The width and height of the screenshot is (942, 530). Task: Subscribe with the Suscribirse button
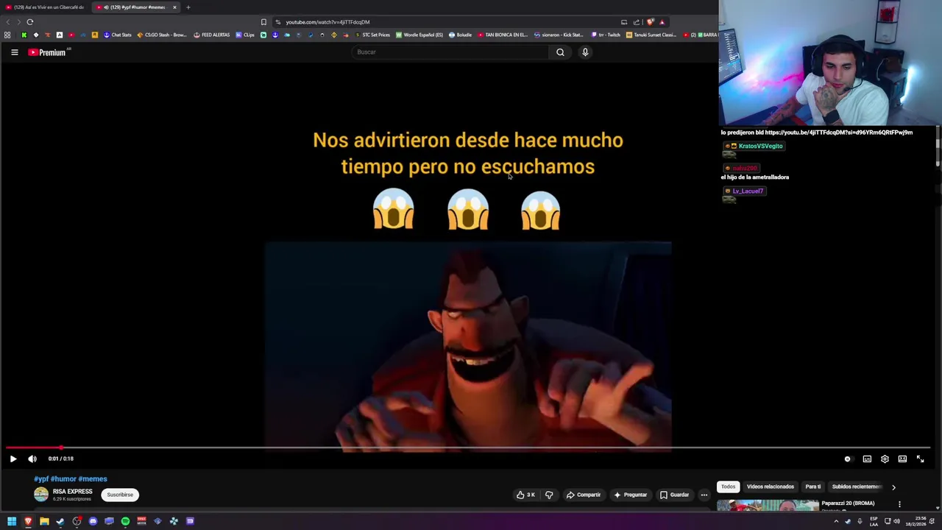pos(120,495)
